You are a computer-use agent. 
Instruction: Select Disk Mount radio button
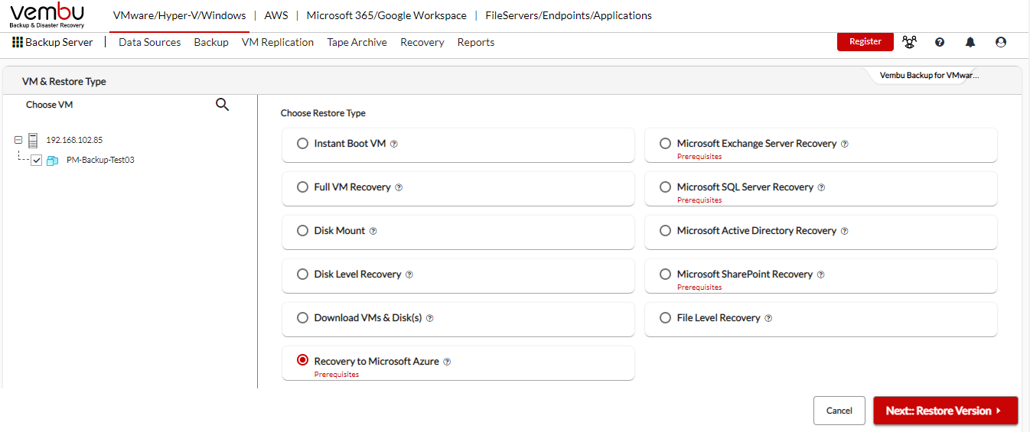[x=302, y=230]
